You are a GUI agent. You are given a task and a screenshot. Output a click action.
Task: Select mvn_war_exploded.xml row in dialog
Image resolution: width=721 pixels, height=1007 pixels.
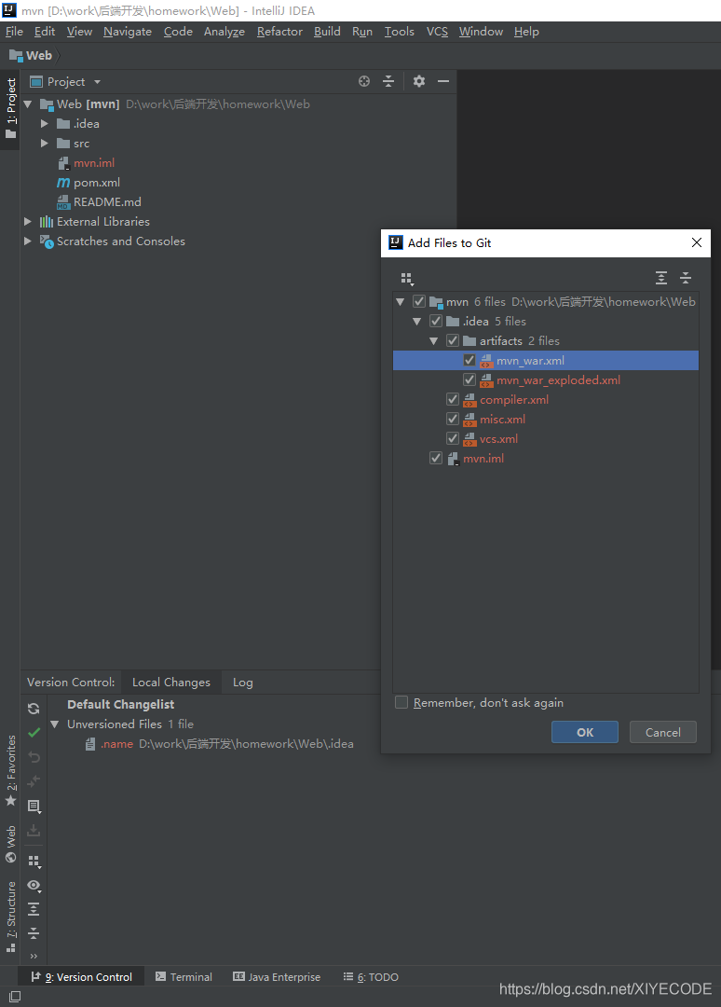(x=545, y=380)
